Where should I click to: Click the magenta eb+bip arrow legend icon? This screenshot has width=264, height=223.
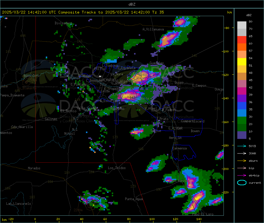click(242, 176)
